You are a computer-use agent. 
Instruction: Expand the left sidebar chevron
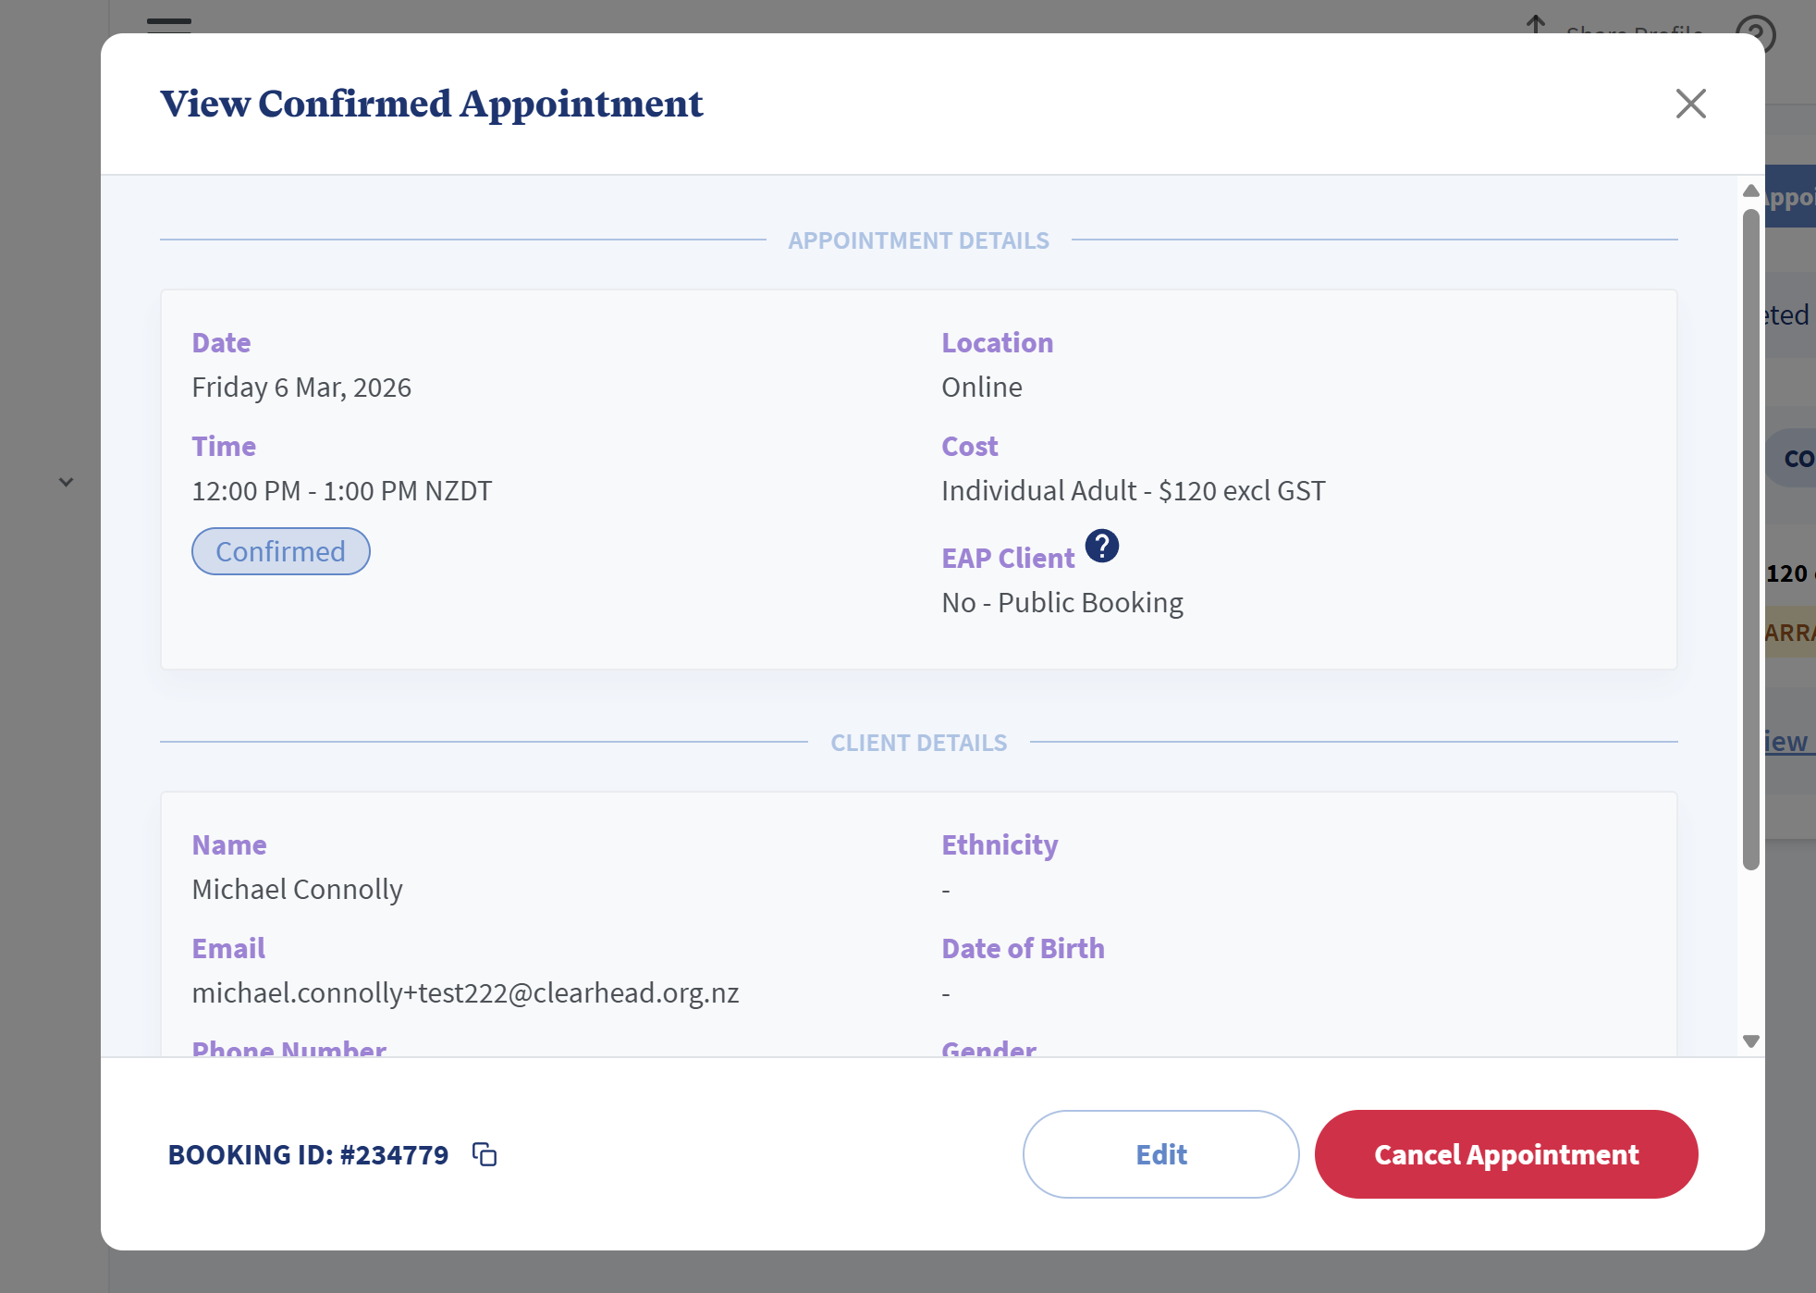tap(66, 482)
